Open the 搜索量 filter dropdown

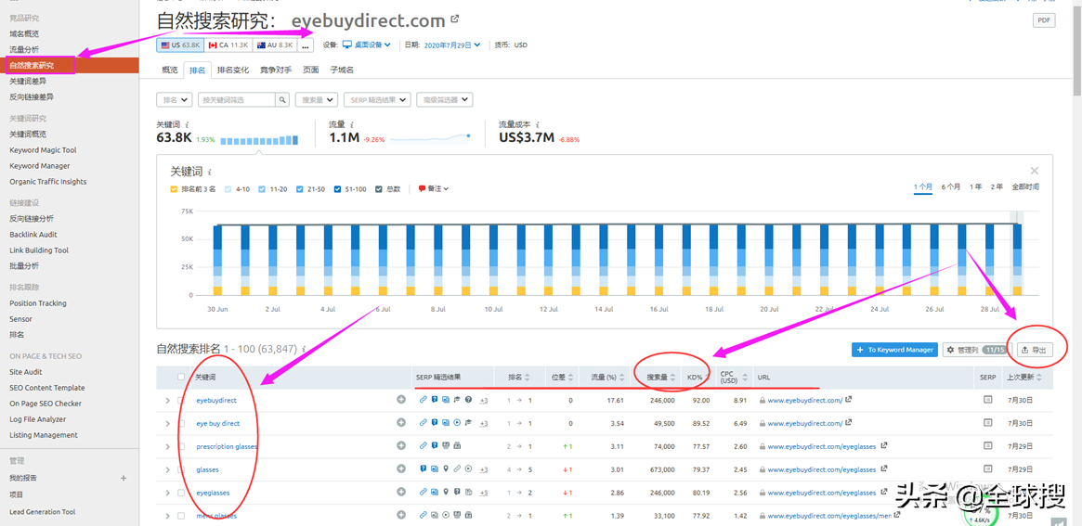coord(317,100)
